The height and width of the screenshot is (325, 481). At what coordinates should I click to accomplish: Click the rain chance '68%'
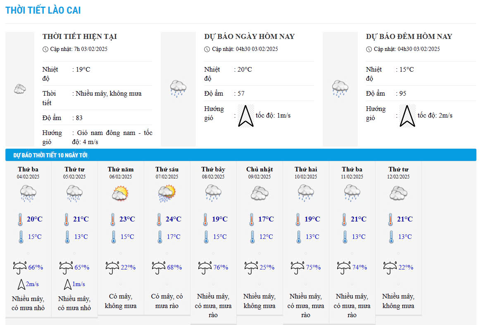click(174, 267)
